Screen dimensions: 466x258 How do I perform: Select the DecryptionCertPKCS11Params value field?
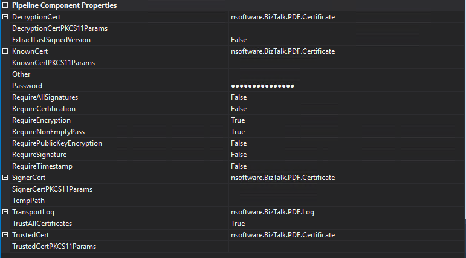coord(346,28)
